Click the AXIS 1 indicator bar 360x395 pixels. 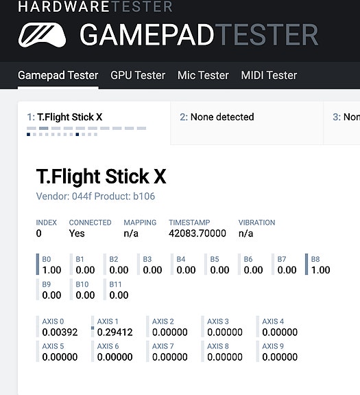[93, 327]
